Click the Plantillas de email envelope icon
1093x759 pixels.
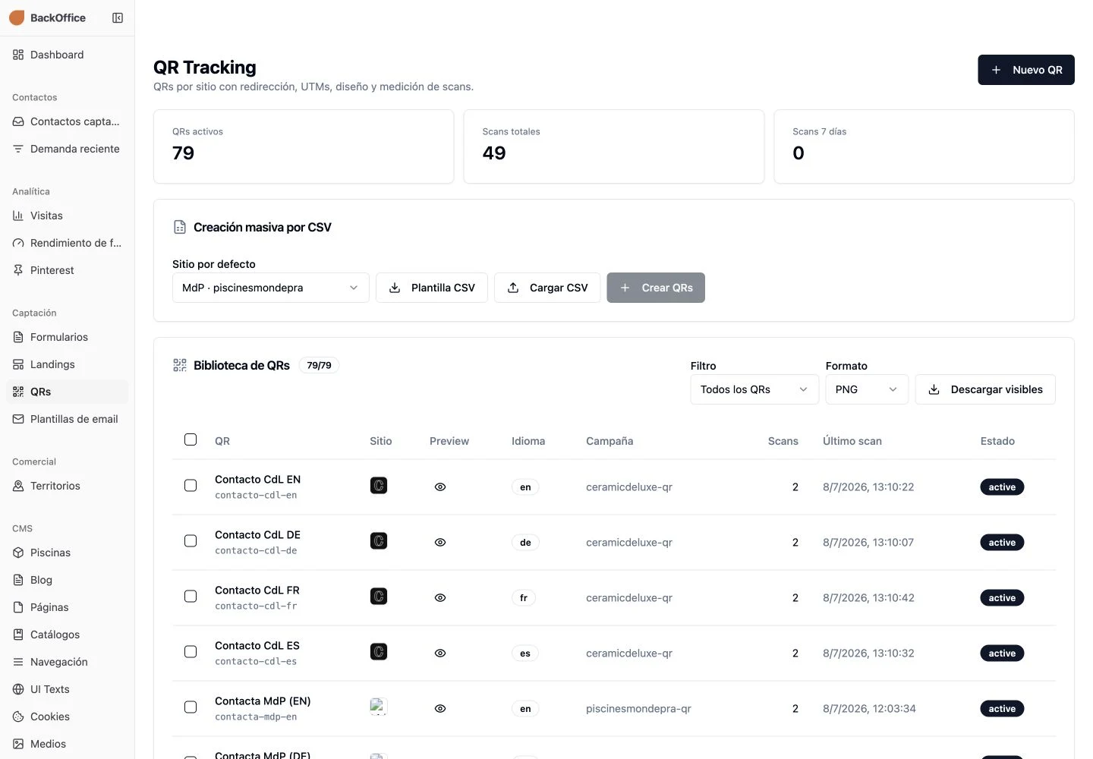(x=18, y=419)
